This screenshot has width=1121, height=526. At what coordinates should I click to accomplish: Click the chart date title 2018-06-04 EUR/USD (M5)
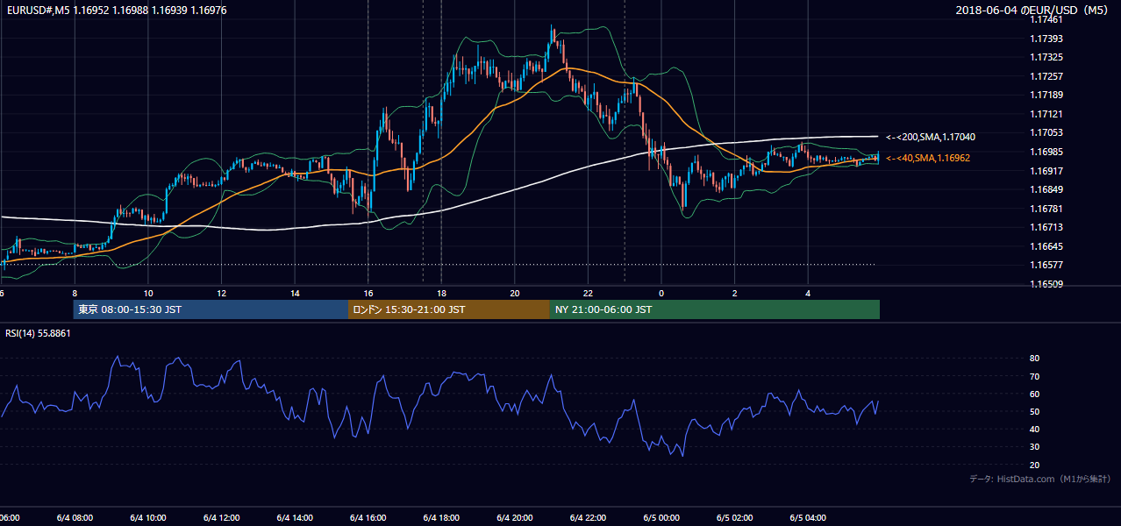point(1033,10)
